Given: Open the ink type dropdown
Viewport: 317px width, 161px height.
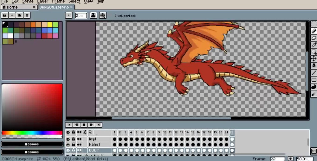Looking at the screenshot, I should coord(93,15).
